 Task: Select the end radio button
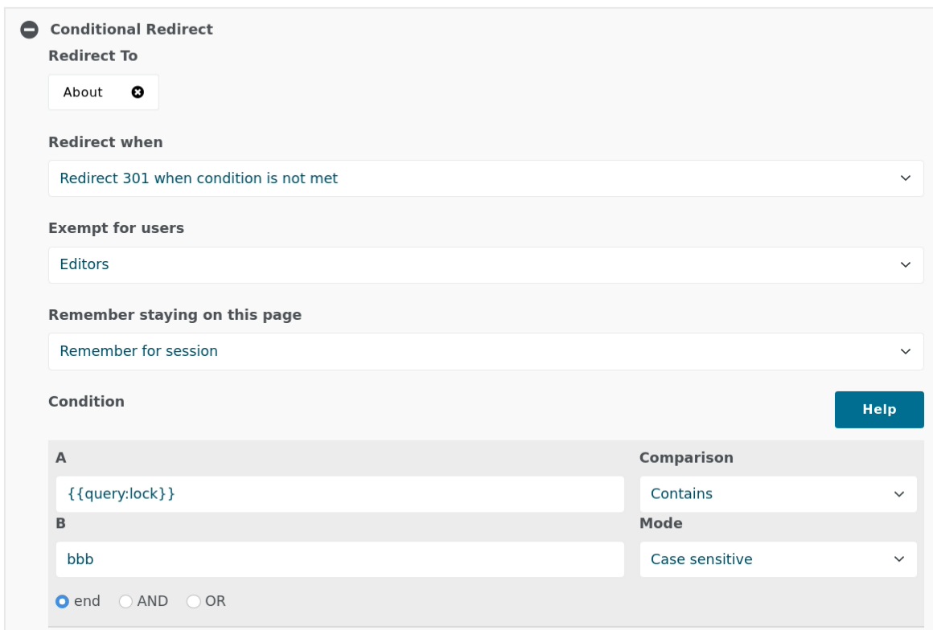click(62, 601)
